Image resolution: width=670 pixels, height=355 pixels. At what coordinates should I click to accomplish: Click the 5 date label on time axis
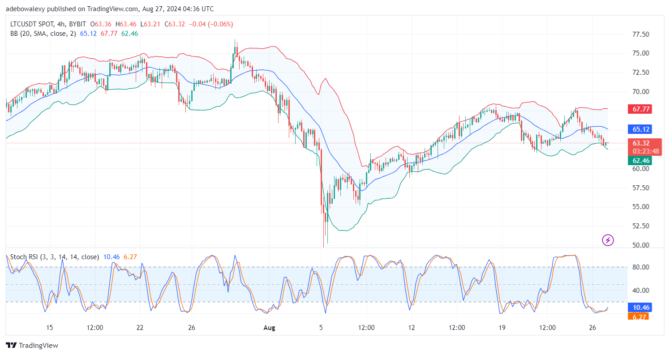tap(321, 328)
